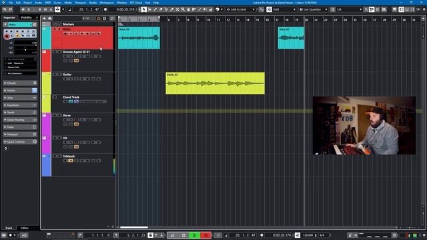Select the Zoom magnifier tool

[183, 9]
